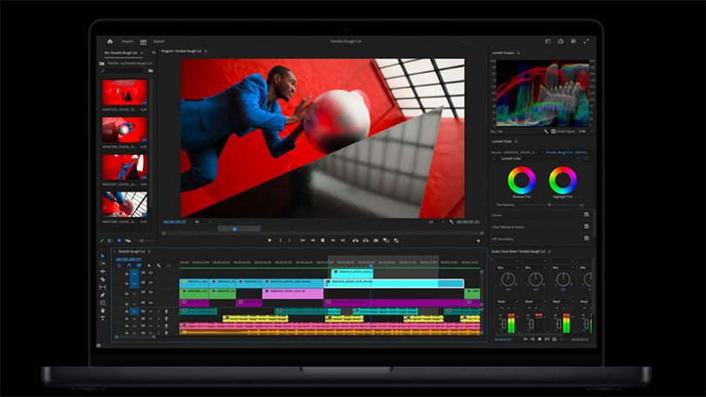Select the Track Select Forward tool
The width and height of the screenshot is (706, 397).
tap(103, 264)
